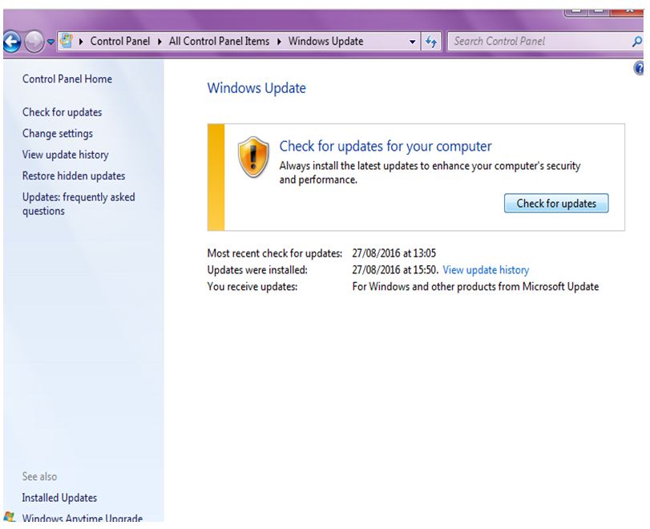Open Installed Updates under See also

coord(59,498)
